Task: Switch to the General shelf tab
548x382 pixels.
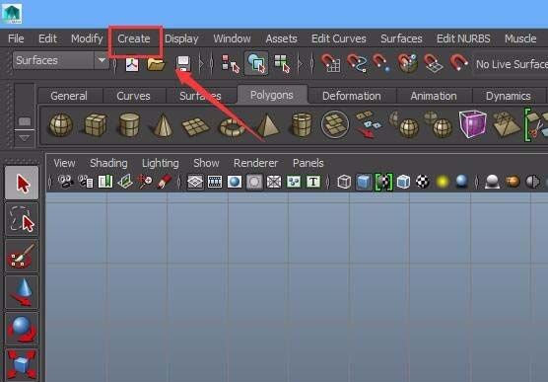Action: (x=69, y=96)
